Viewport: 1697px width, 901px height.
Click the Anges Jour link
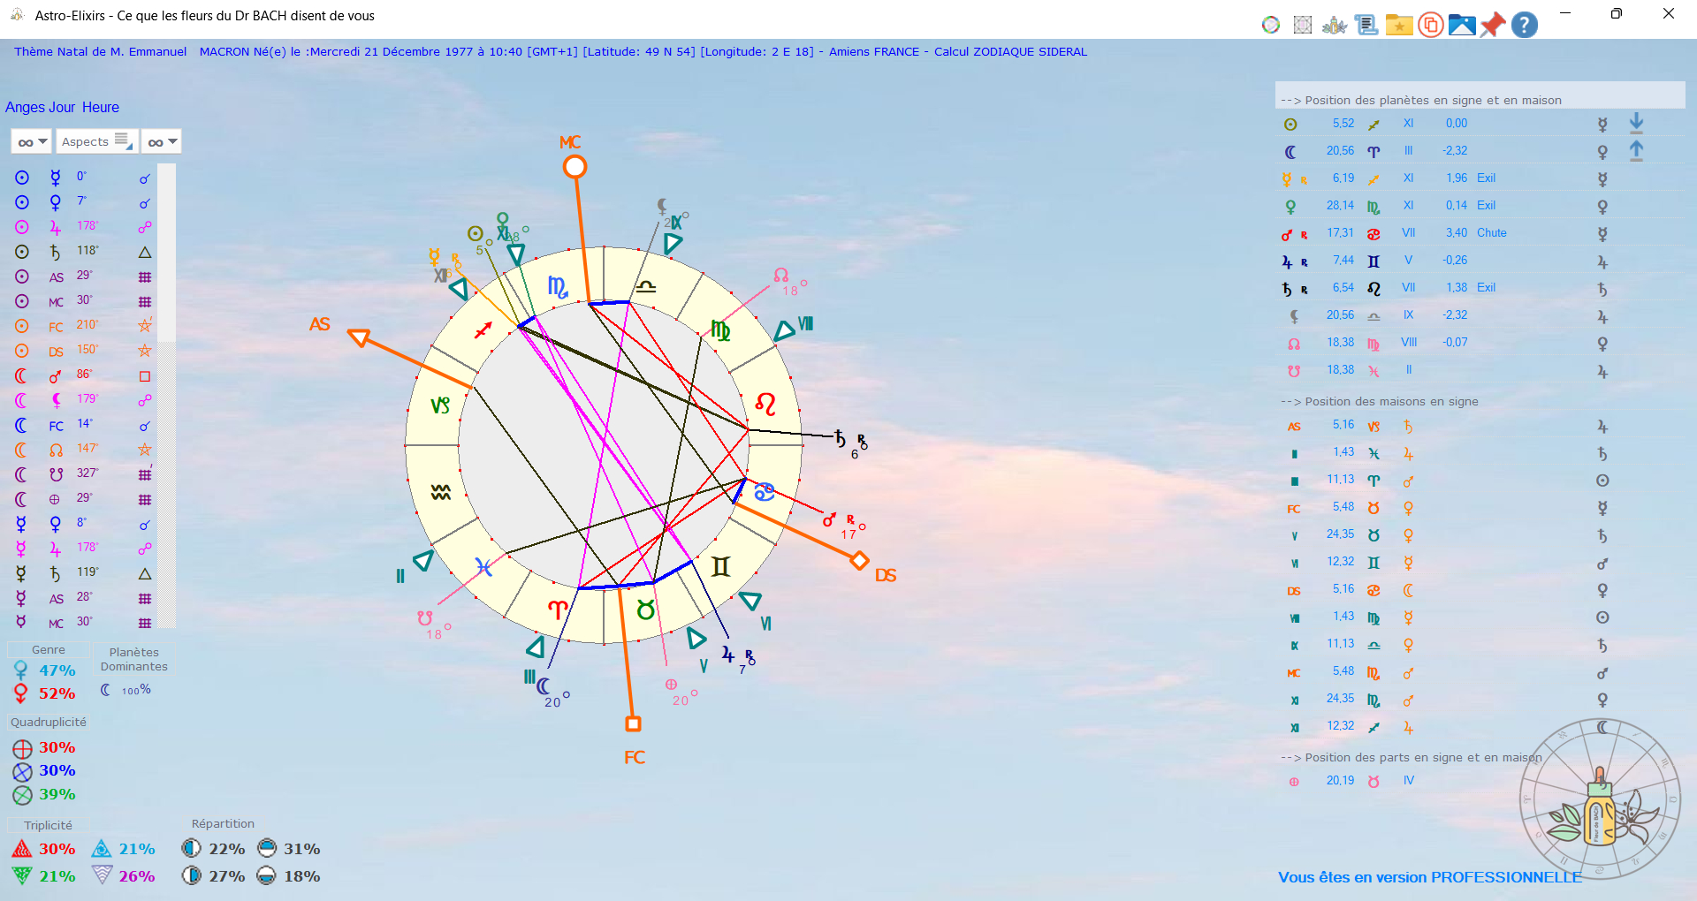[41, 107]
